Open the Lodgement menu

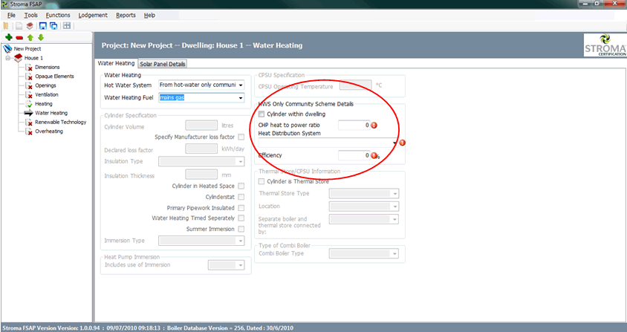(93, 15)
